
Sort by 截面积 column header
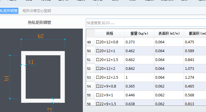(195, 33)
